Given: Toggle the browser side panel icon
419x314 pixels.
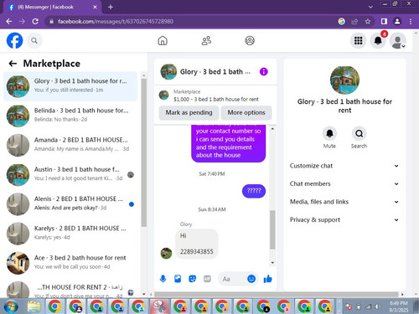Looking at the screenshot, I should tap(384, 22).
